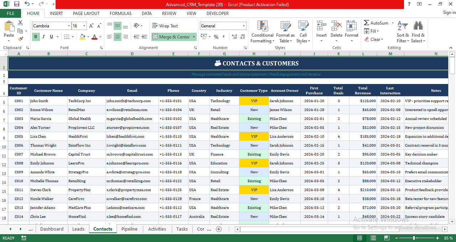Viewport: 456px width, 242px height.
Task: Click the Paste clipboard icon
Action: tap(9, 27)
